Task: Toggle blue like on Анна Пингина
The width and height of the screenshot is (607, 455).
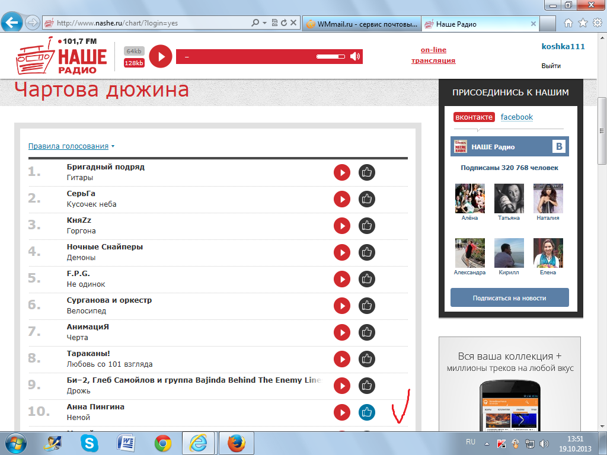Action: coord(366,413)
